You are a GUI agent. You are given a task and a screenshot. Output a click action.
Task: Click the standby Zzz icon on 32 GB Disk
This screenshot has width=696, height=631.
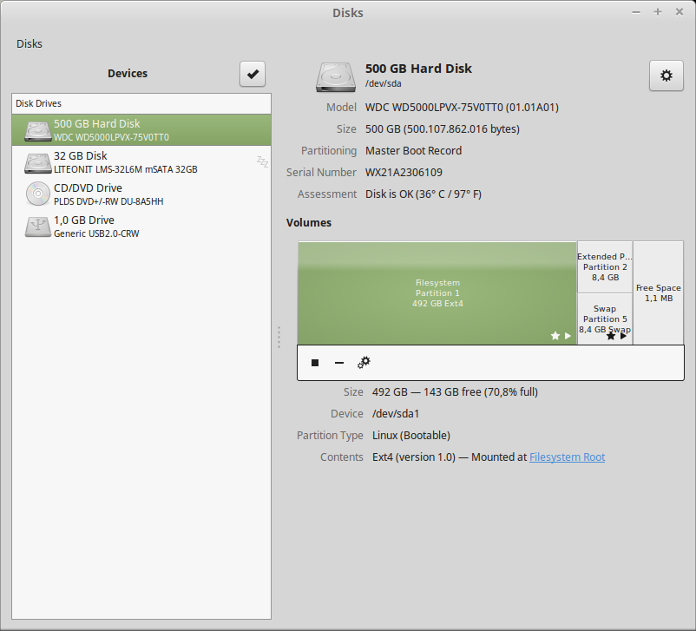click(262, 161)
